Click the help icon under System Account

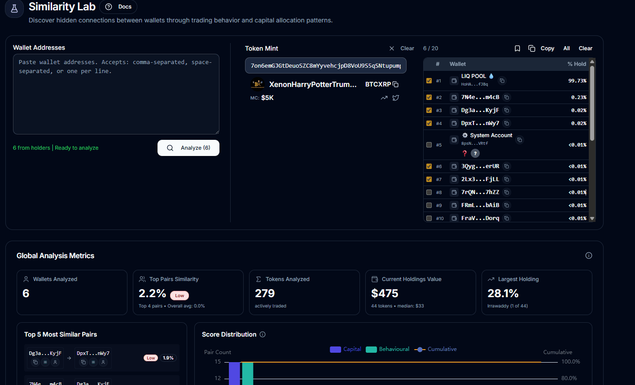tap(475, 153)
